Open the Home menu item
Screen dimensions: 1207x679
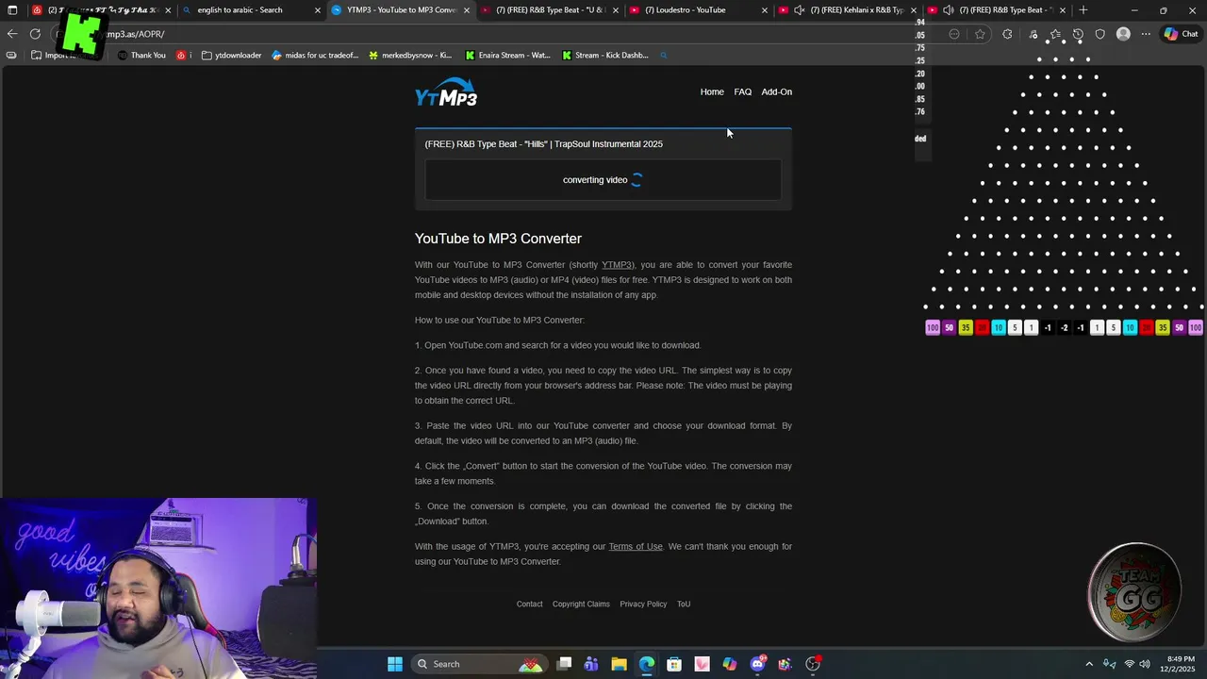click(x=712, y=91)
